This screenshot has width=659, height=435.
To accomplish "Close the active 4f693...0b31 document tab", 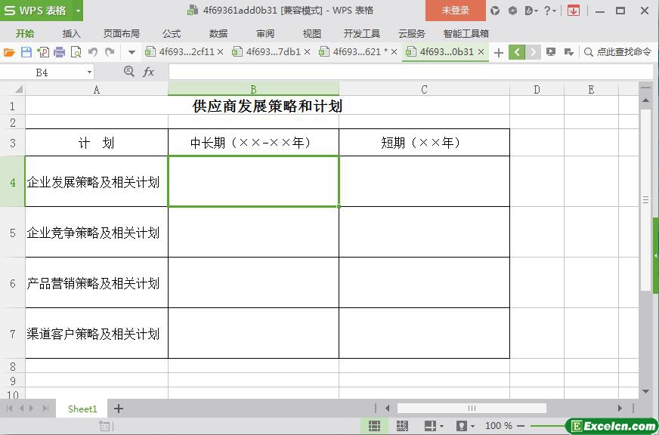I will click(x=481, y=52).
